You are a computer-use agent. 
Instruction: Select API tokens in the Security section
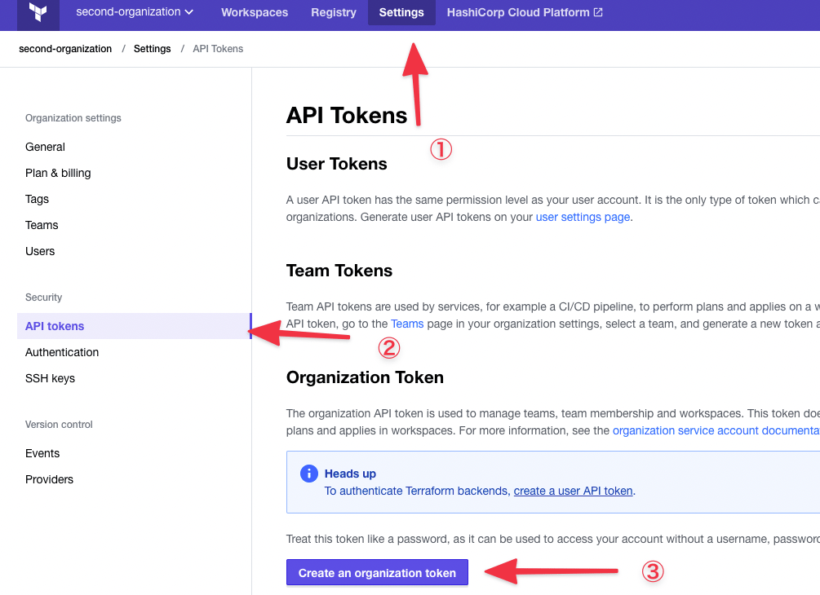click(x=134, y=326)
